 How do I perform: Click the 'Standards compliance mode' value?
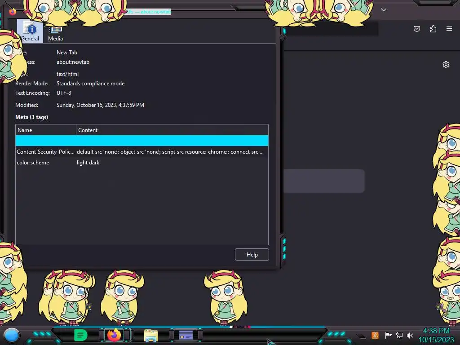coord(90,83)
